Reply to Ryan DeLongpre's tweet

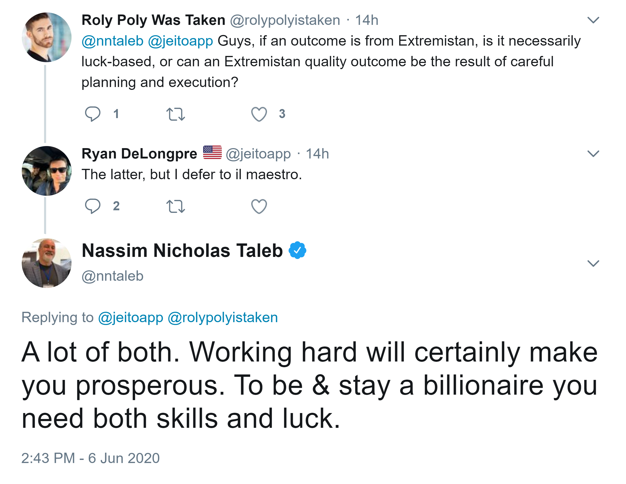click(93, 206)
